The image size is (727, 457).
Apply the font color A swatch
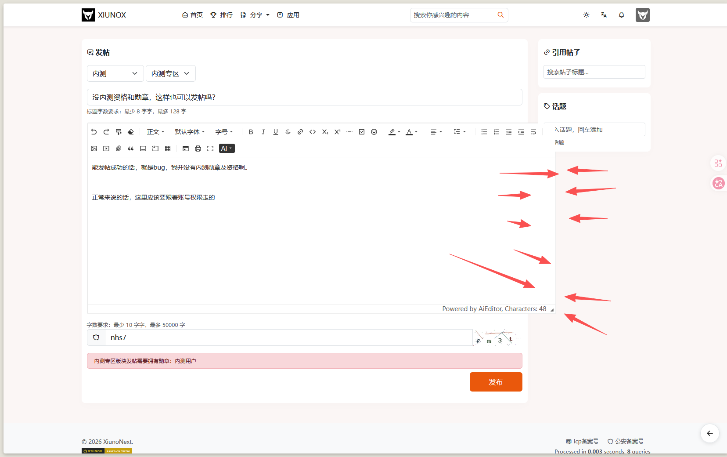(x=409, y=132)
